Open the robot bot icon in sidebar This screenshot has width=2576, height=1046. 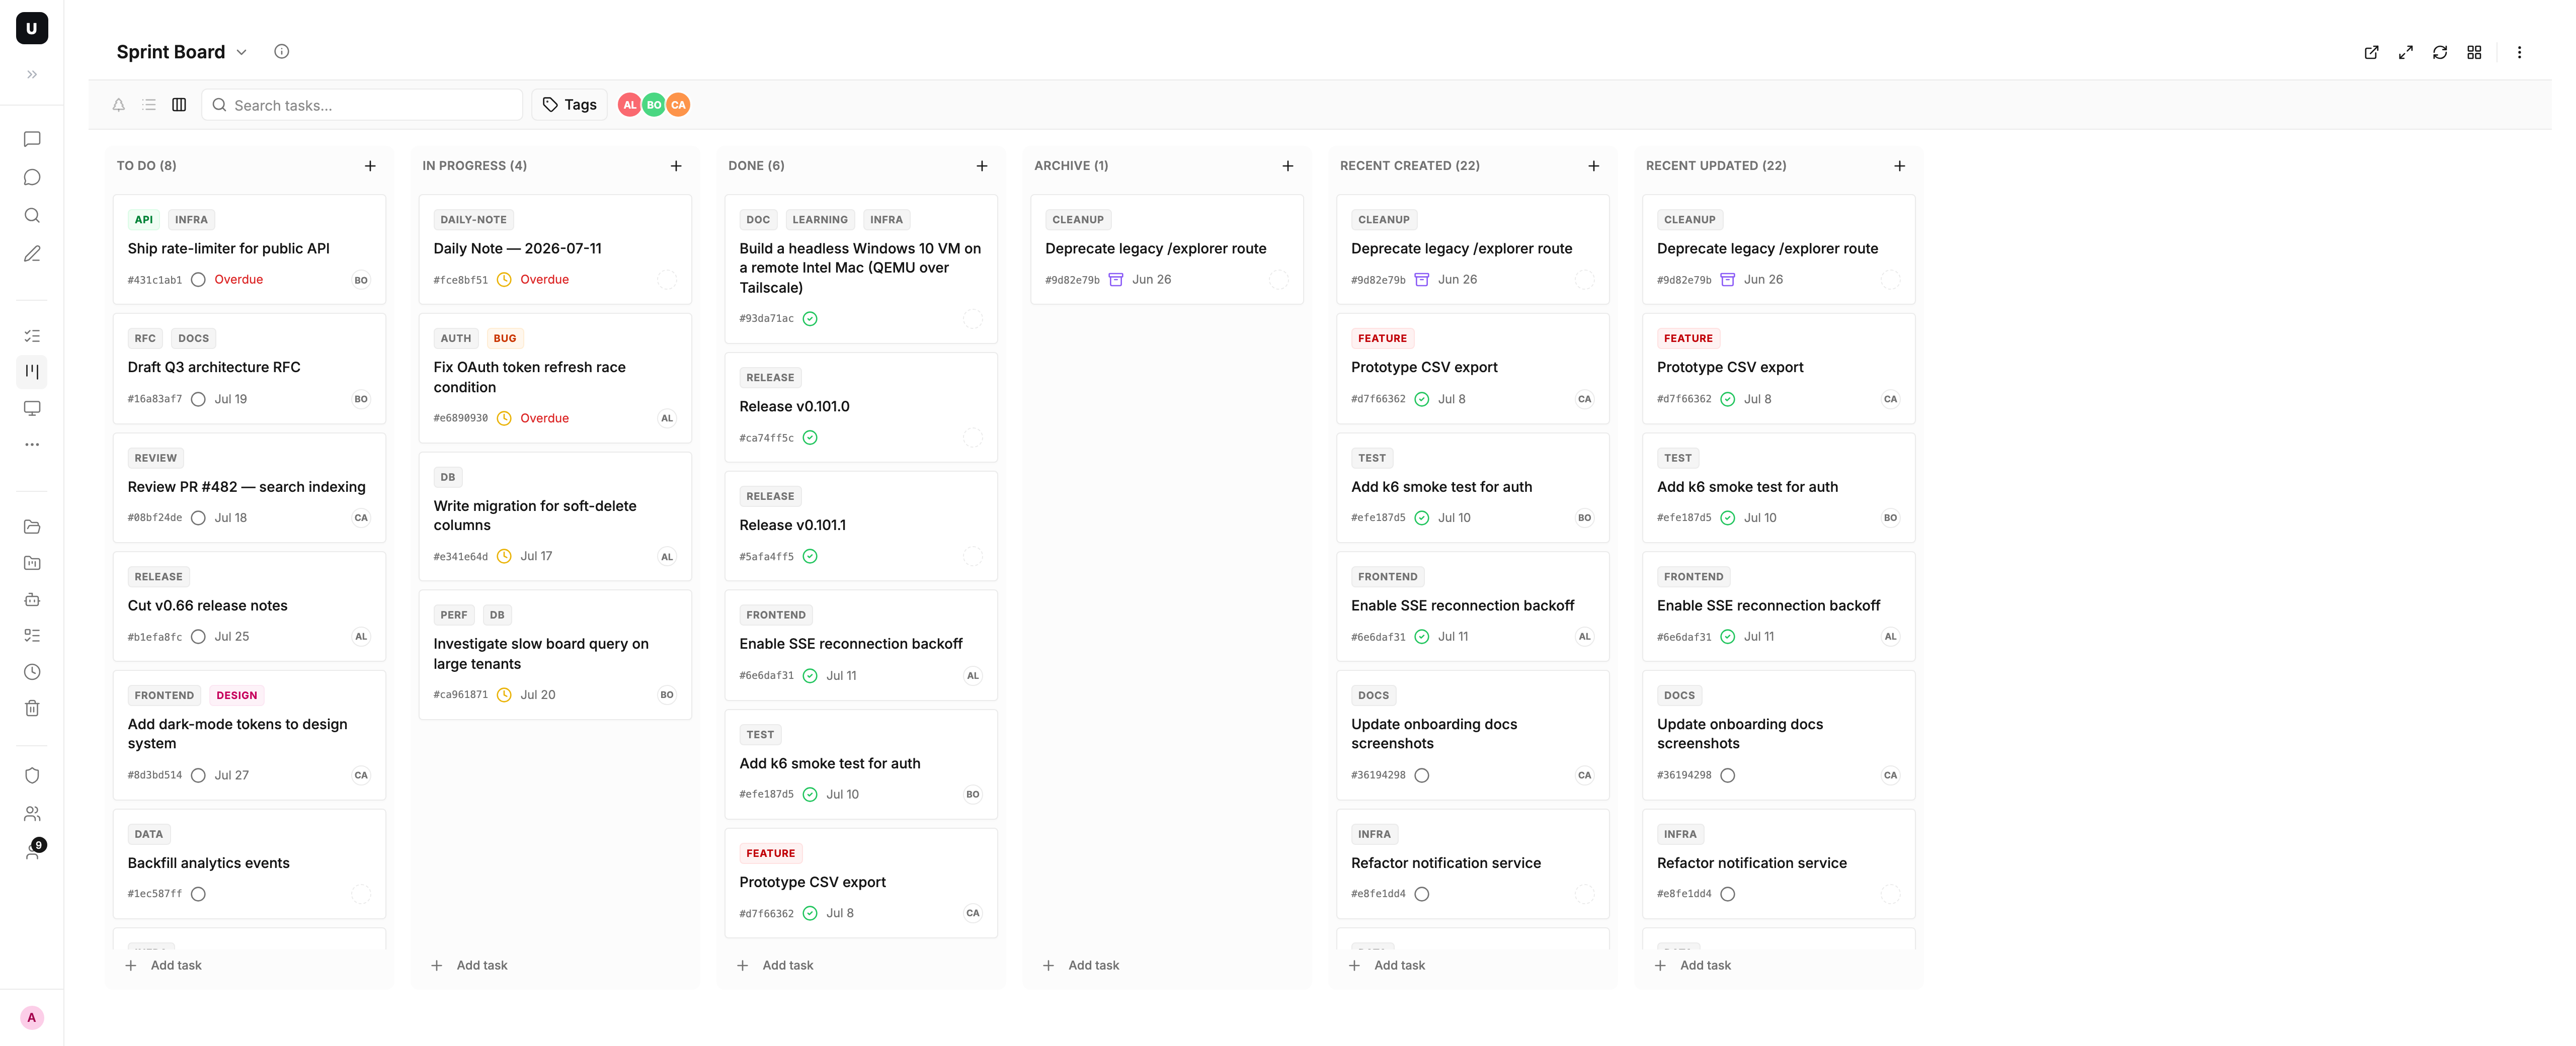click(32, 599)
